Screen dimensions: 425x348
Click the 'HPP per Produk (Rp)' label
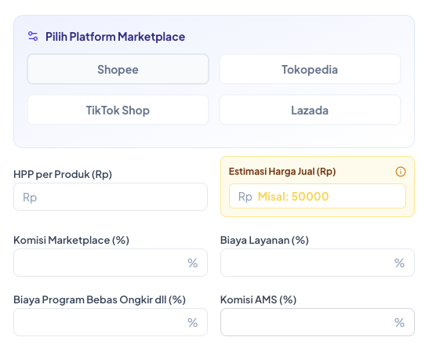point(63,174)
